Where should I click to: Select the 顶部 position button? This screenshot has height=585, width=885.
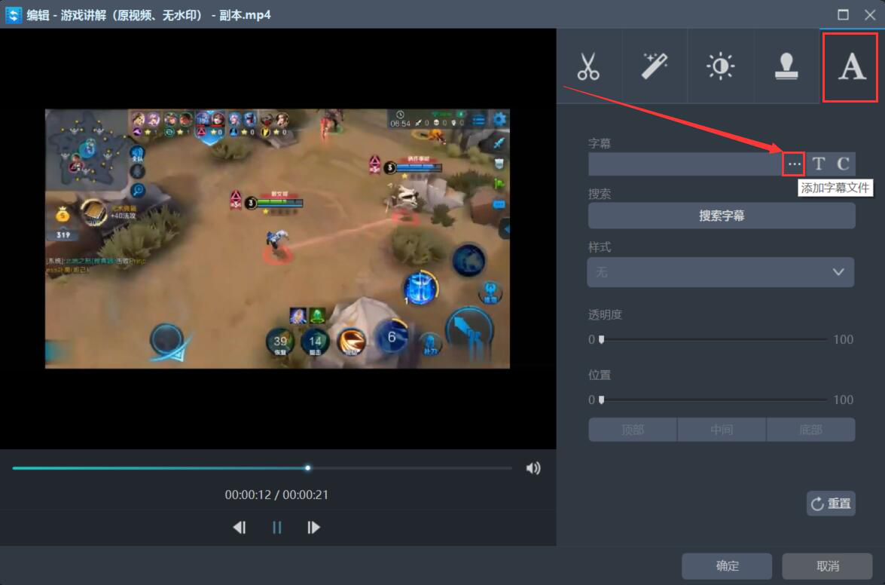pos(633,430)
